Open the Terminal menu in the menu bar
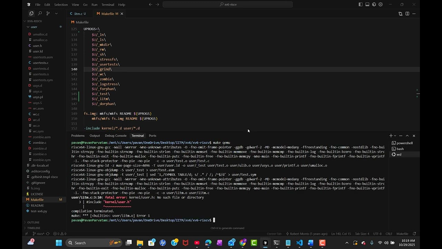This screenshot has width=442, height=249. pyautogui.click(x=108, y=4)
